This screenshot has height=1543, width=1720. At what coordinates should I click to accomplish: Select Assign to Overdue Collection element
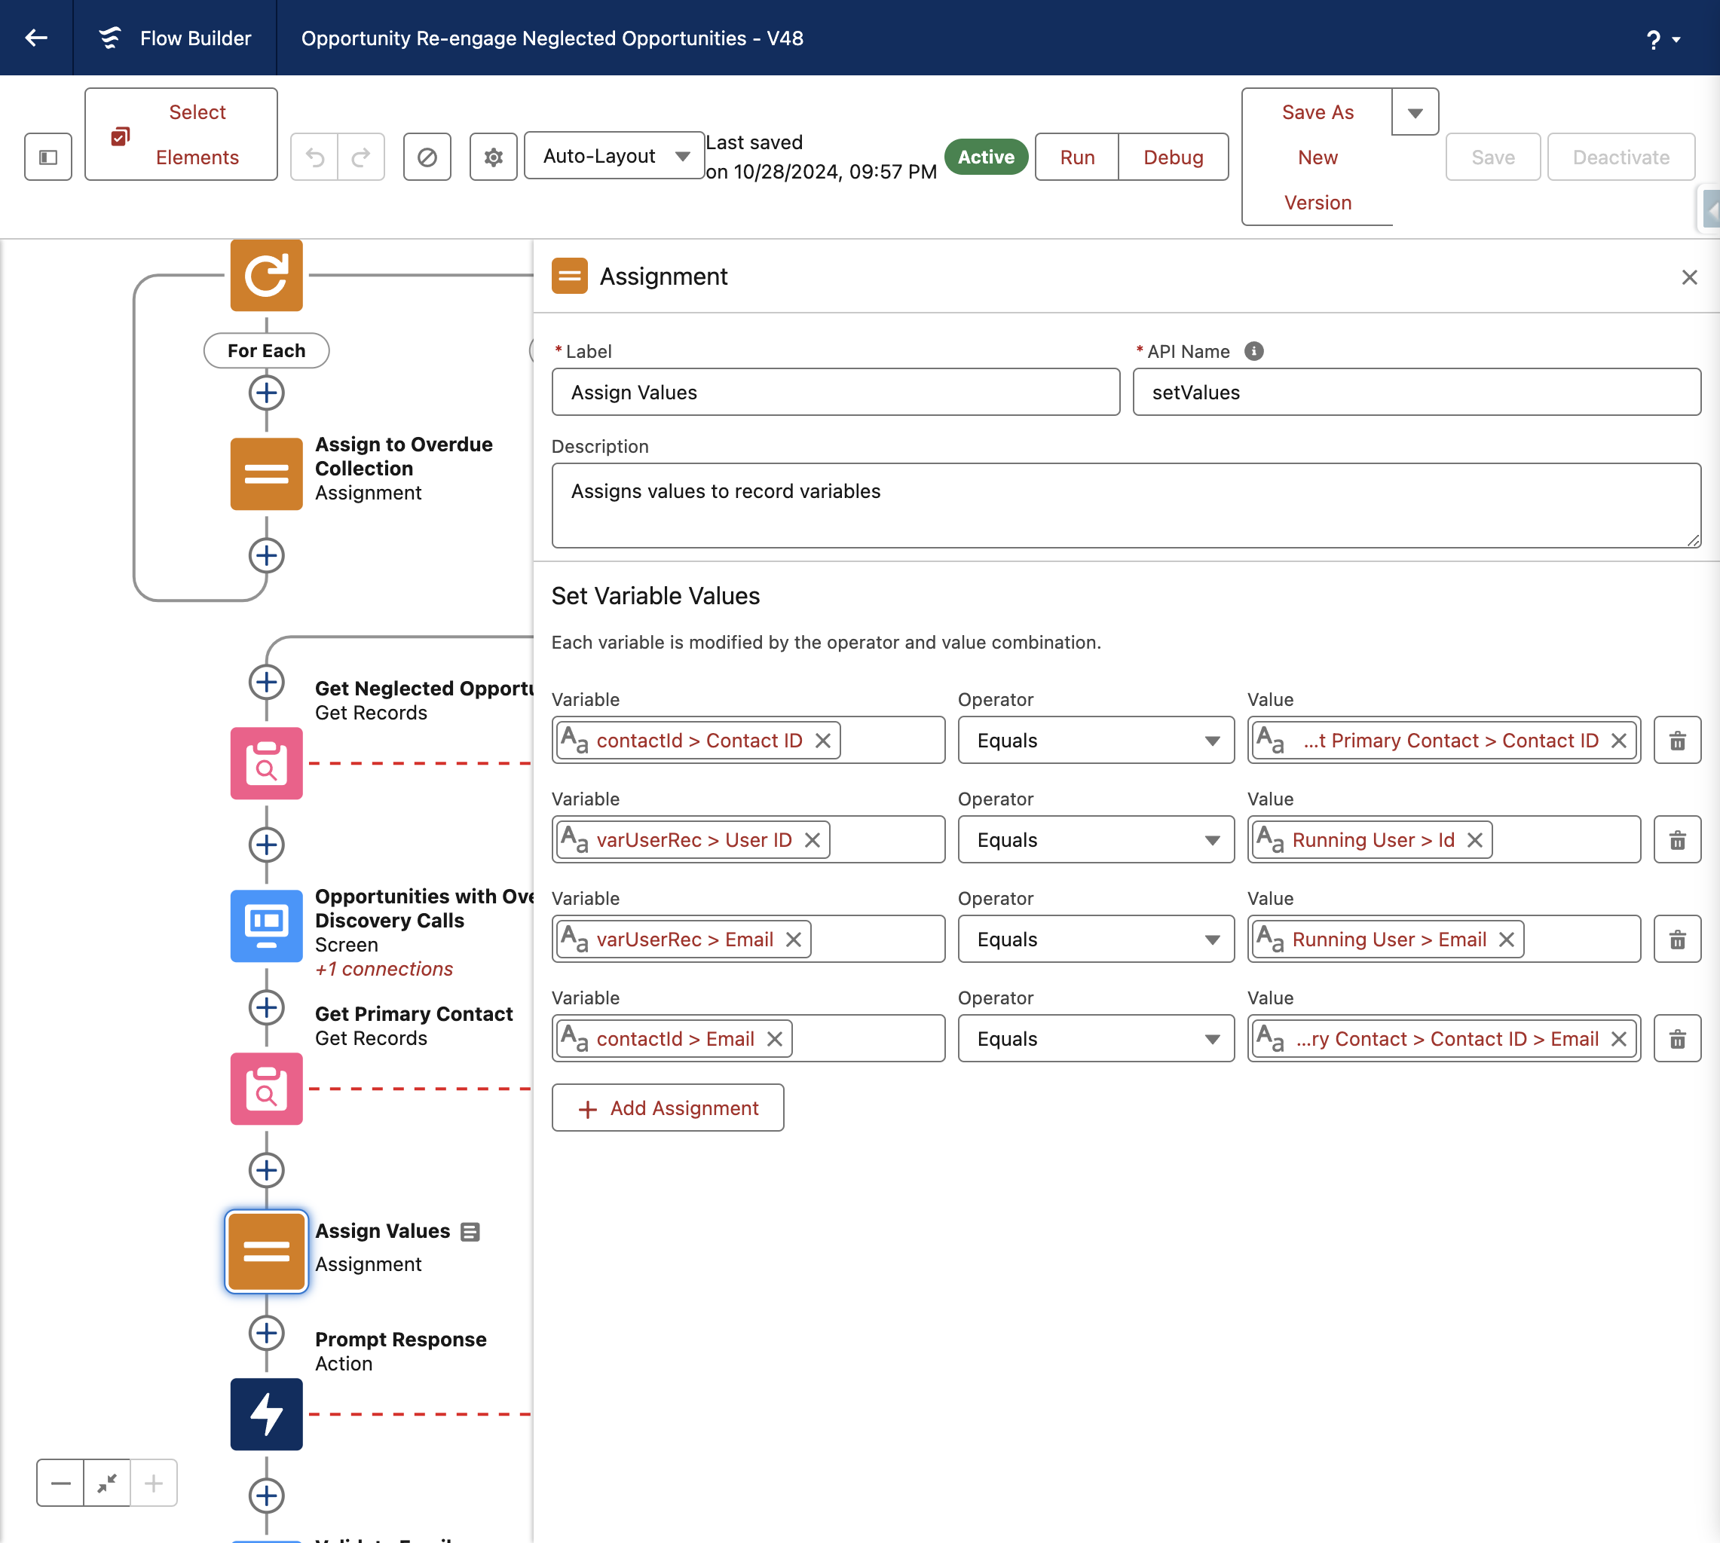coord(266,474)
